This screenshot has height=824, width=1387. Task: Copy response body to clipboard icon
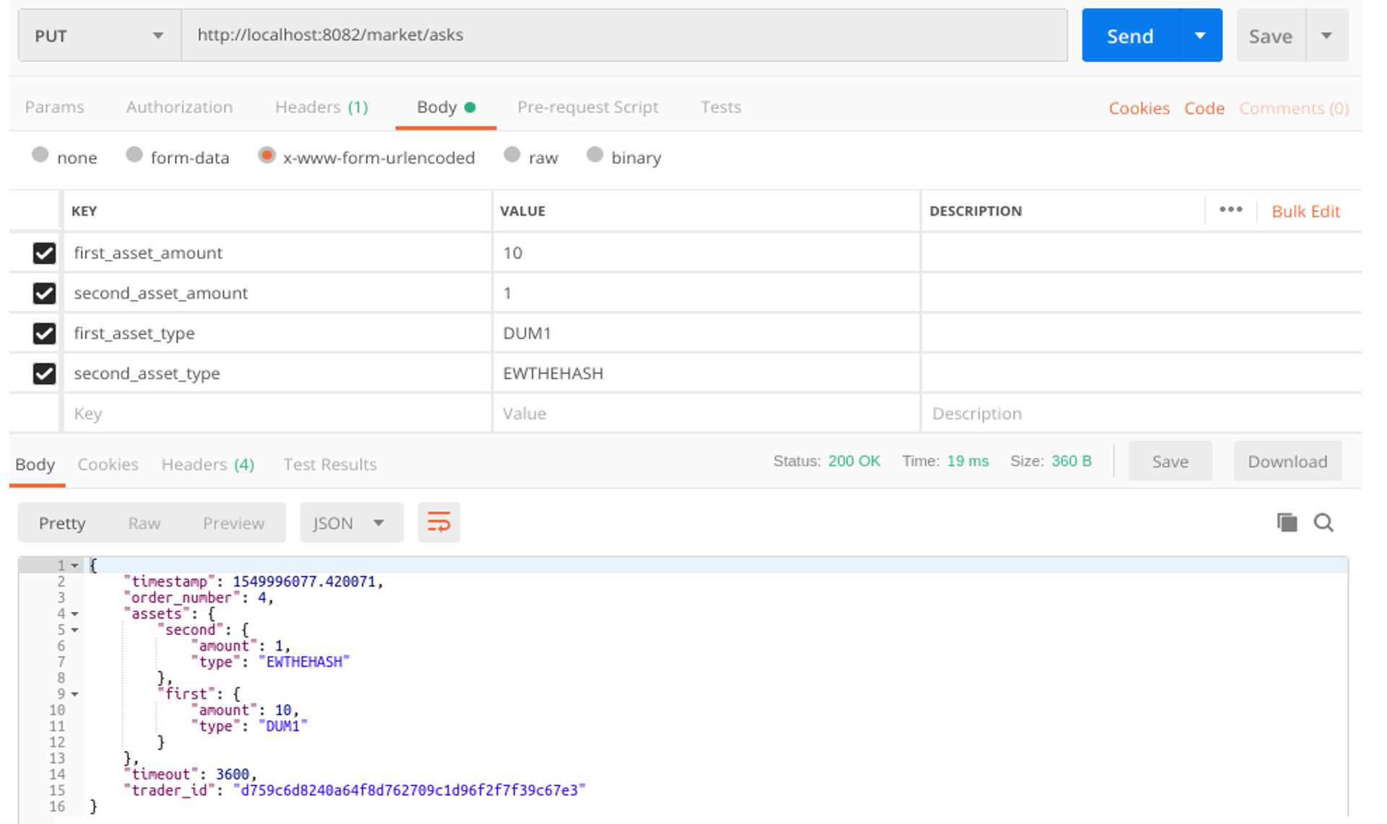pos(1287,522)
